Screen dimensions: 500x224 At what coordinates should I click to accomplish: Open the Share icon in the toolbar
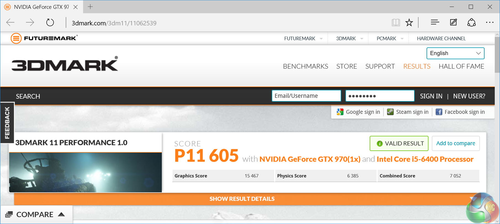tap(472, 22)
